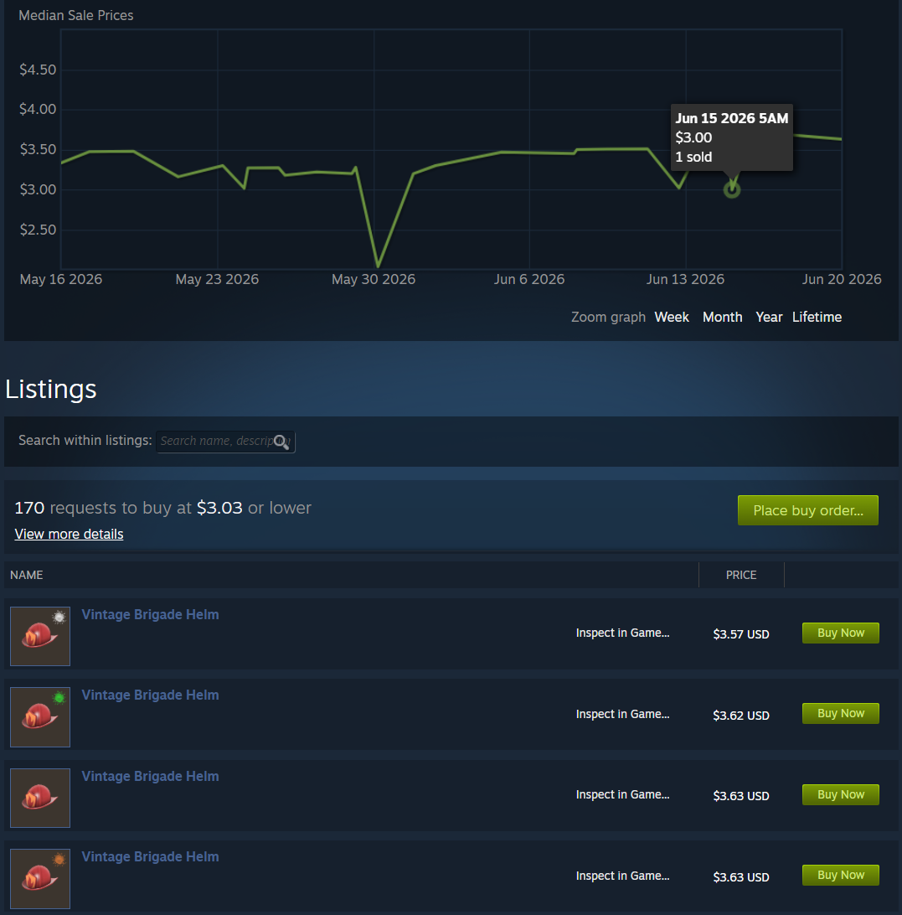The height and width of the screenshot is (915, 902).
Task: Open Brigade Helm thumbnail with green spark
Action: [x=40, y=717]
